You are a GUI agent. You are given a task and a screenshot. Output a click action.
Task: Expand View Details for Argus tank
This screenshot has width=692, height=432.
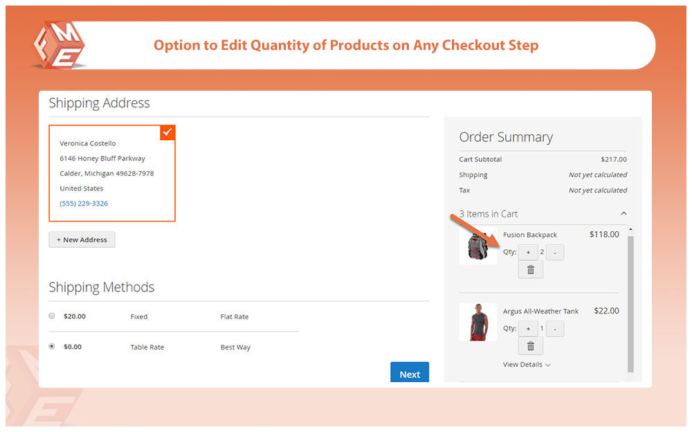pos(527,365)
